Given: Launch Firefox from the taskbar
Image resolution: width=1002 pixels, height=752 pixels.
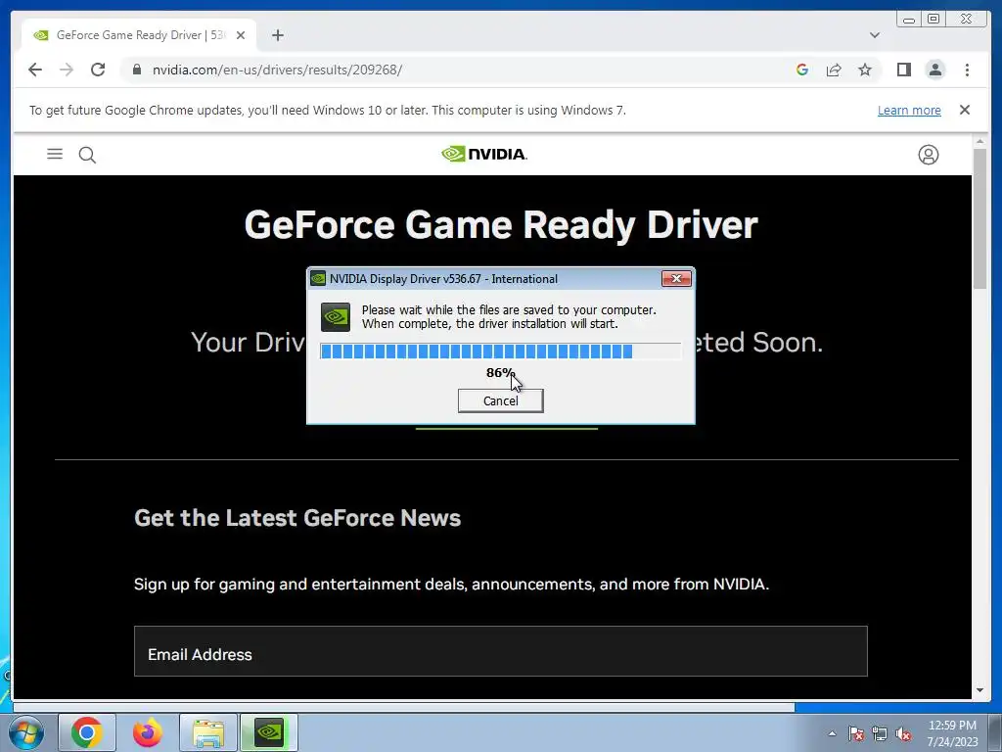Looking at the screenshot, I should click(148, 732).
